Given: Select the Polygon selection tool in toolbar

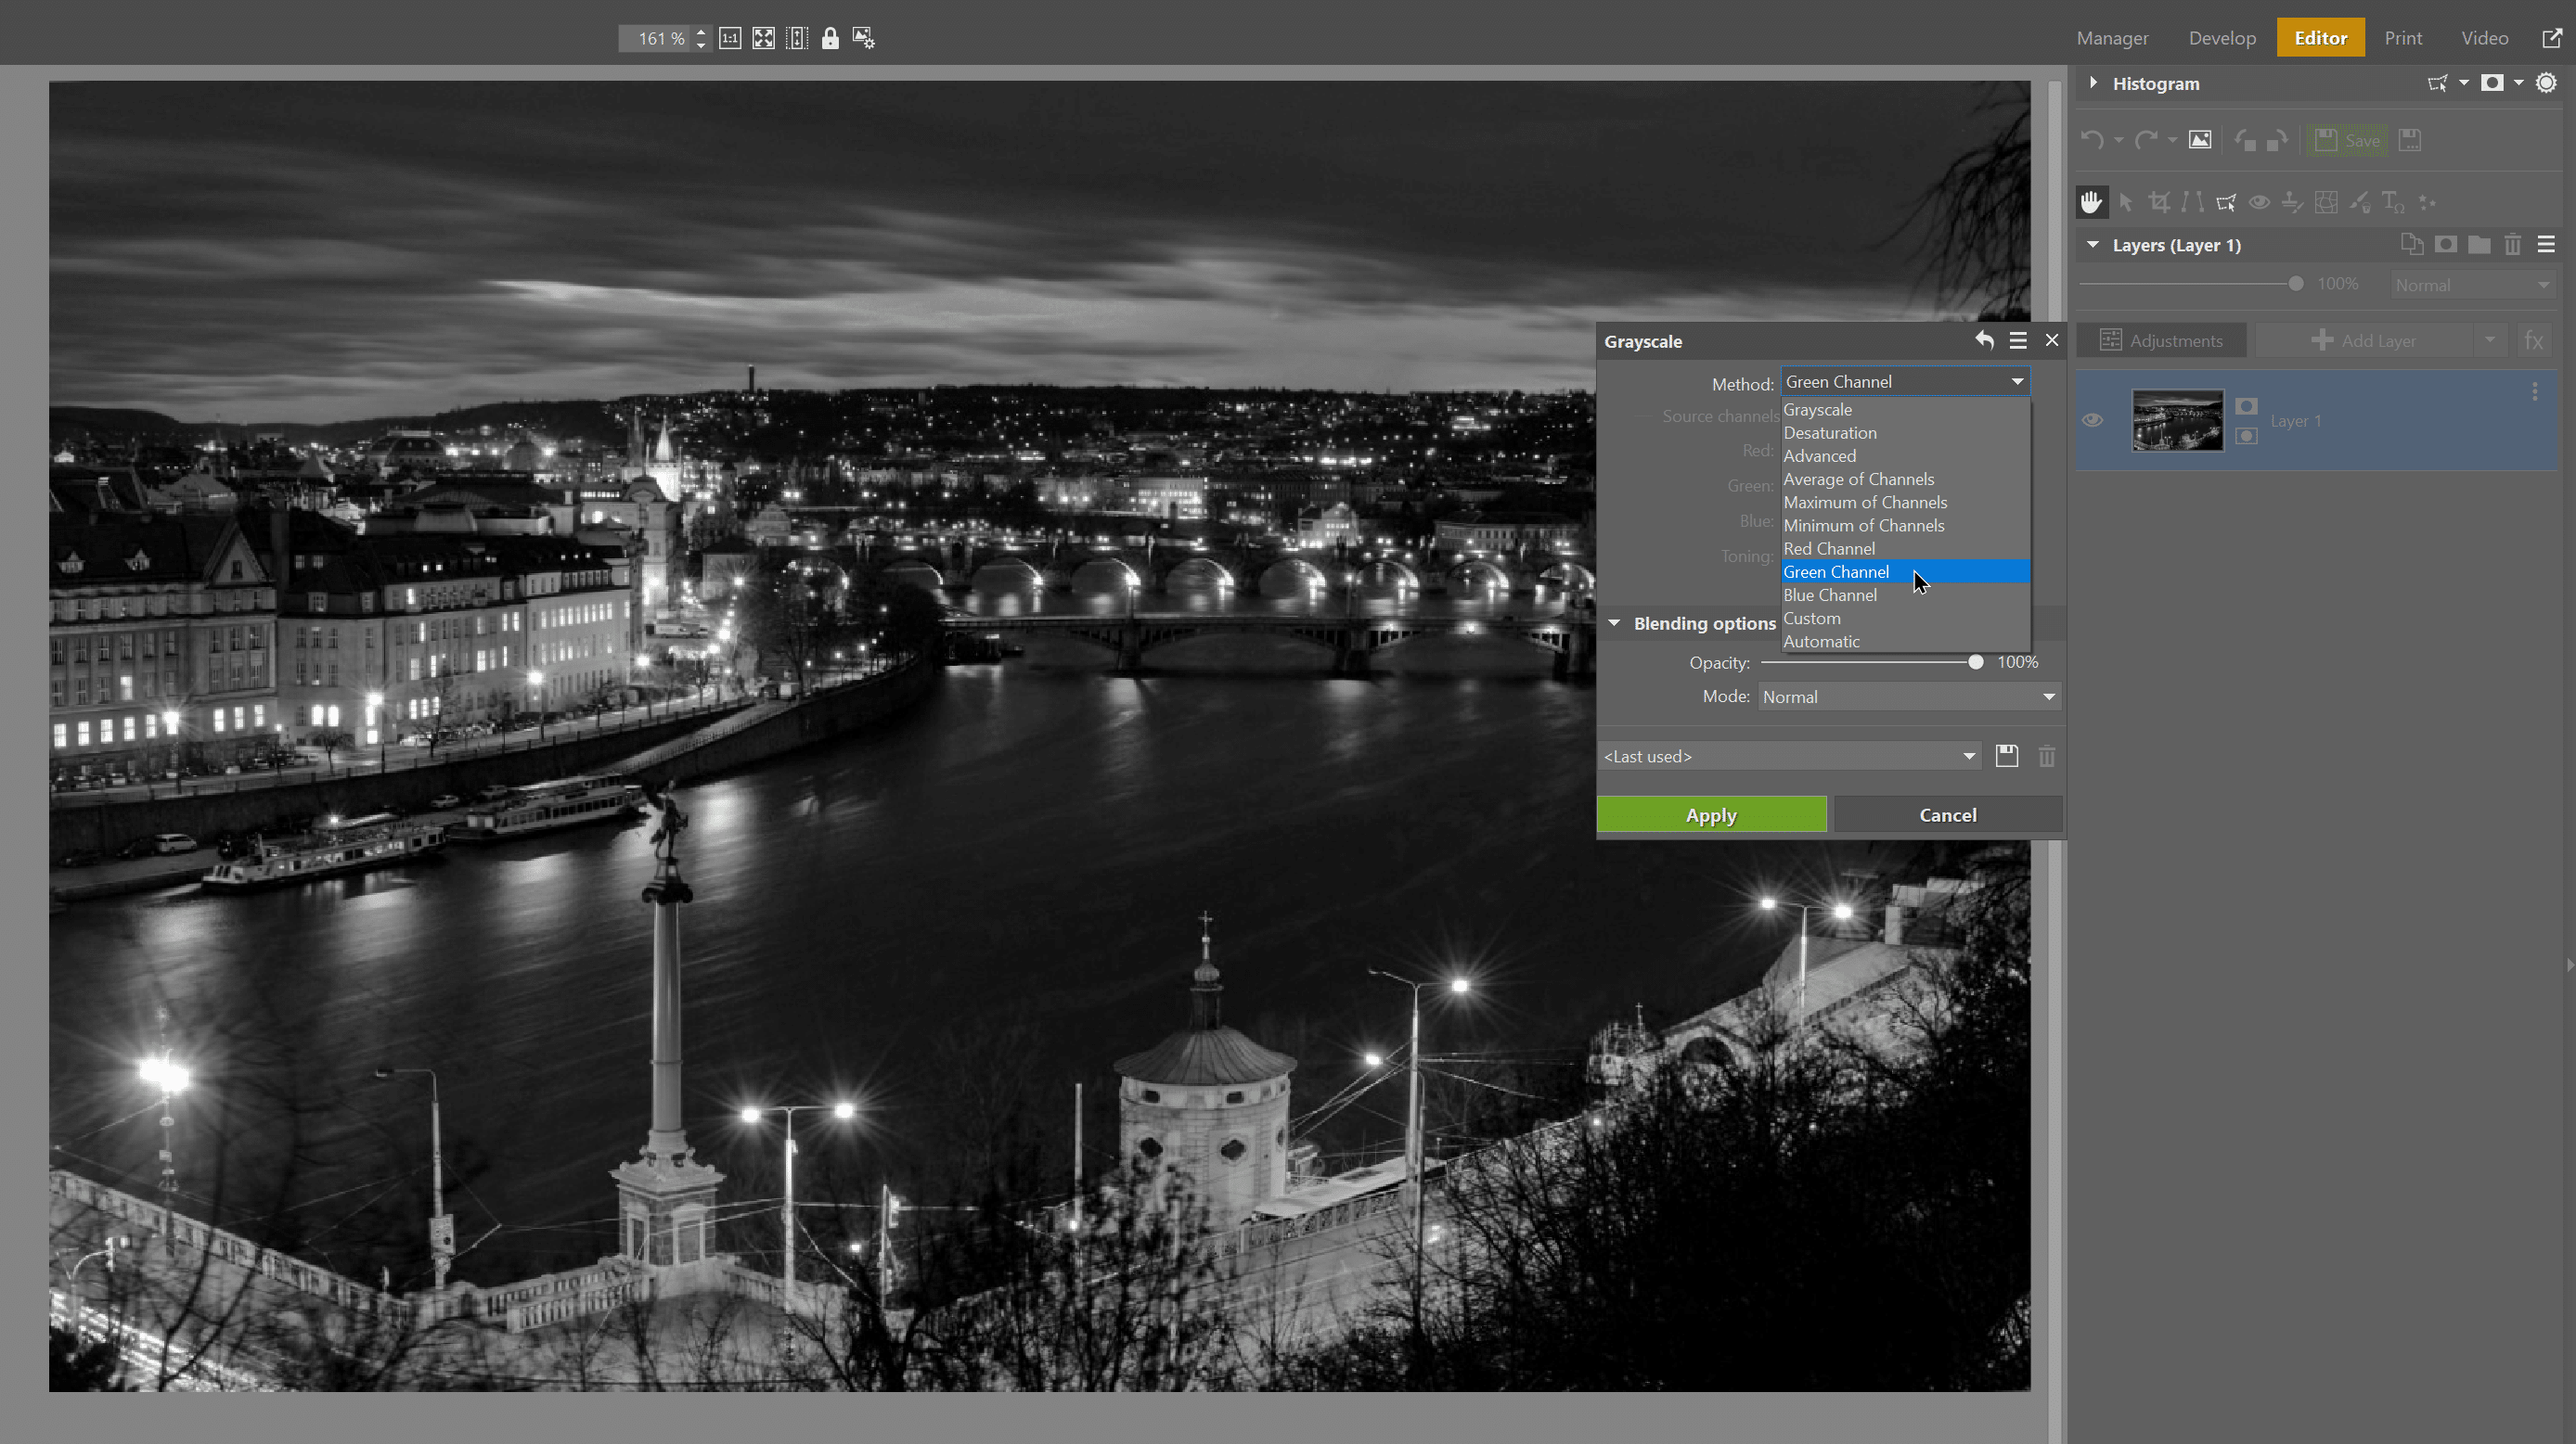Looking at the screenshot, I should point(2226,202).
